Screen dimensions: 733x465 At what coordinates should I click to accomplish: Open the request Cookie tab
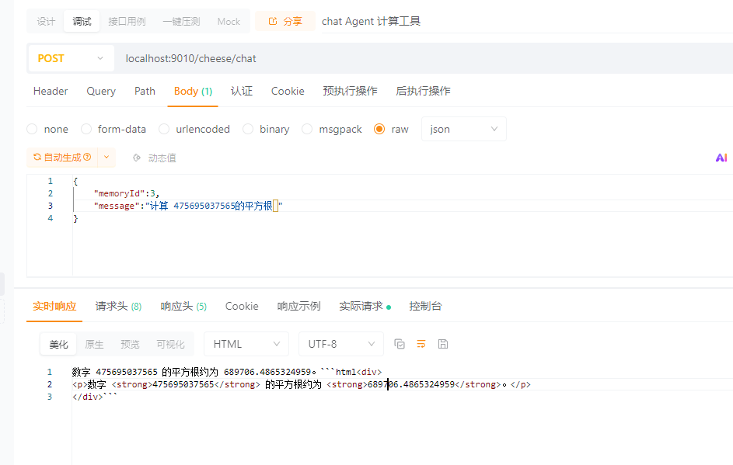[288, 91]
